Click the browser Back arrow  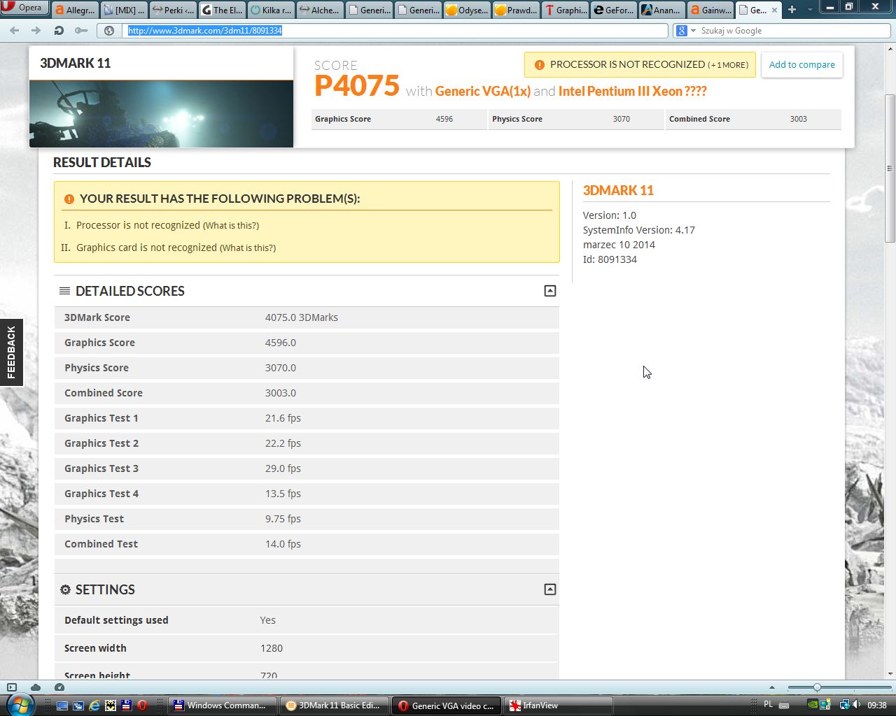click(15, 31)
